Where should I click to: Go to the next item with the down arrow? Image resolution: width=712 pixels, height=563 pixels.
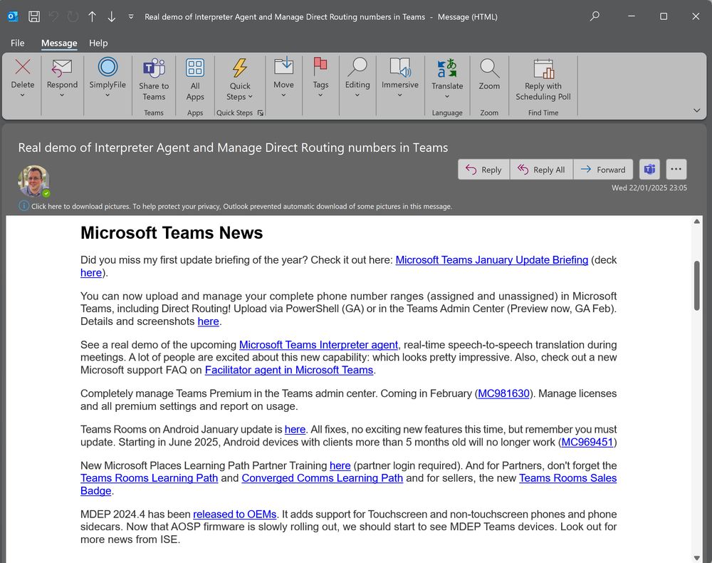[x=111, y=17]
